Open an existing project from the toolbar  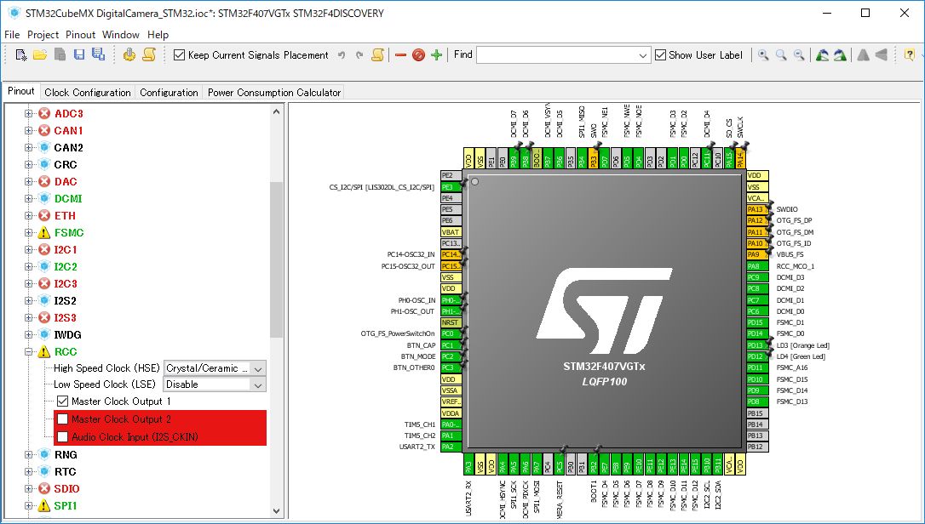[x=39, y=54]
